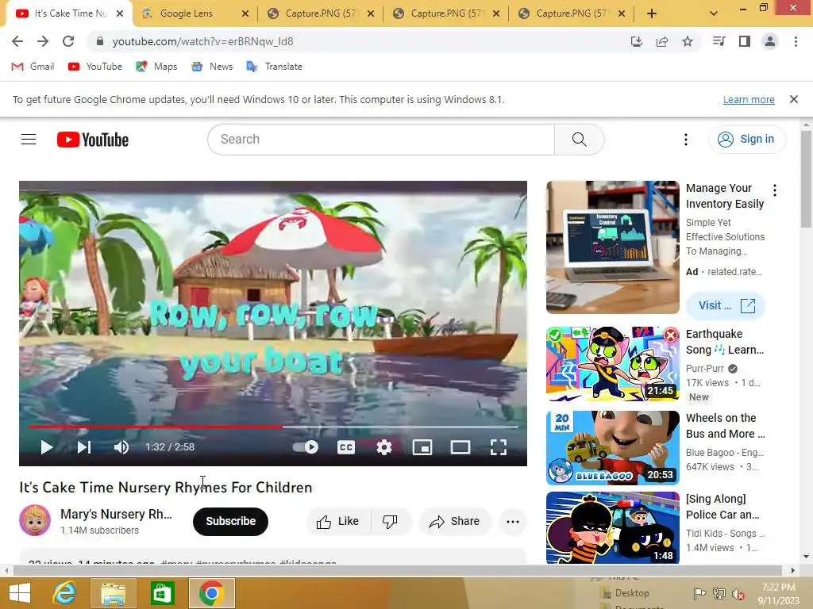Dismiss the Chrome update infobar
This screenshot has width=813, height=609.
pos(794,99)
